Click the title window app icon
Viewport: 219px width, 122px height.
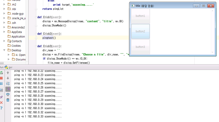(x=133, y=6)
